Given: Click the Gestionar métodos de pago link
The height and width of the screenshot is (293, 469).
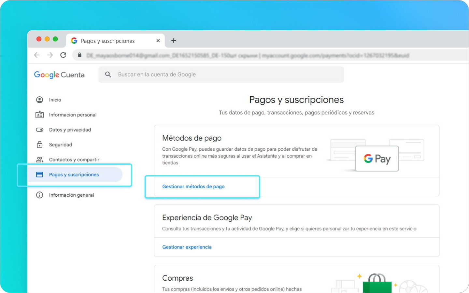Looking at the screenshot, I should point(193,187).
